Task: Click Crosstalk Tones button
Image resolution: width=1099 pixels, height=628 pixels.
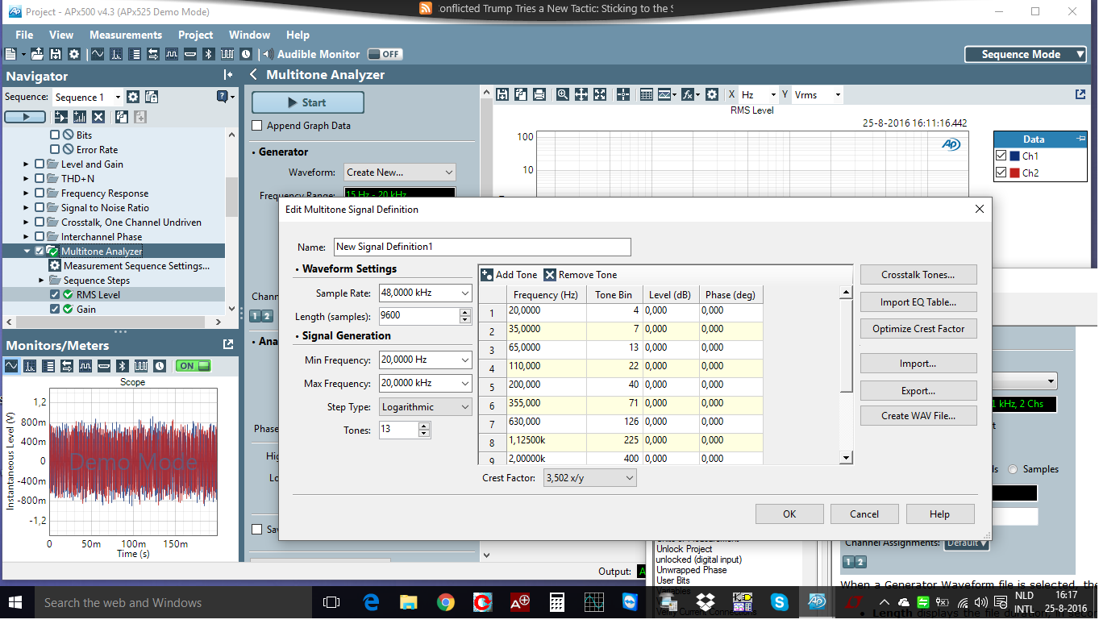Action: [918, 275]
